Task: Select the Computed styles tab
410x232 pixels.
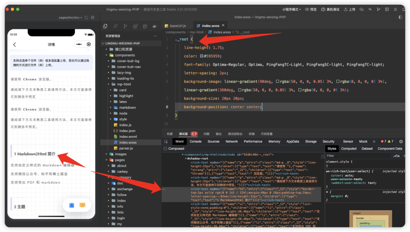Action: 348,148
